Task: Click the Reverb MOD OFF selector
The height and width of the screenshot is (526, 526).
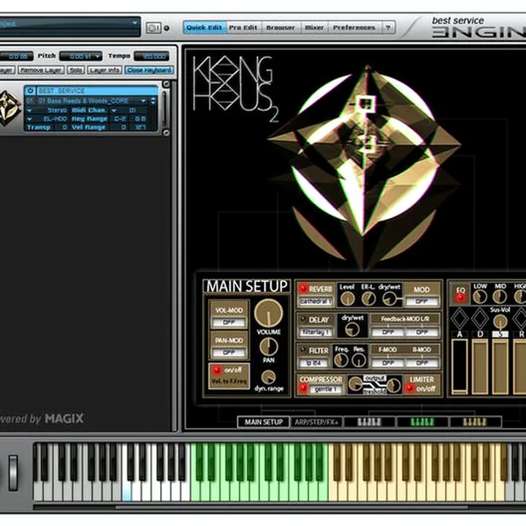Action: click(422, 302)
